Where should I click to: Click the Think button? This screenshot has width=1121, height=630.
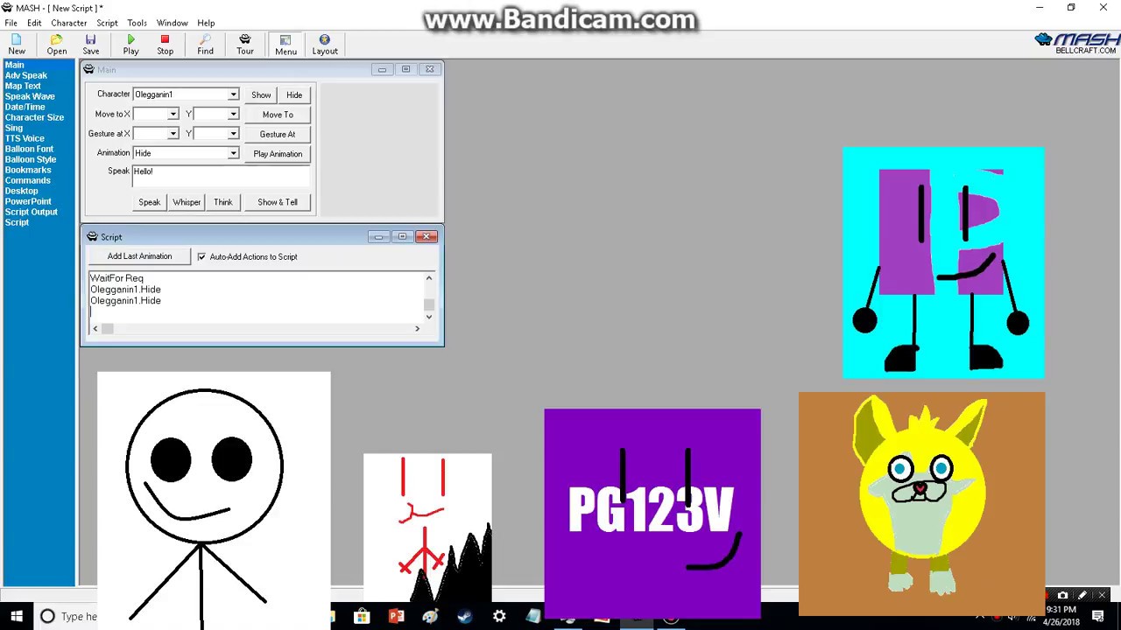point(223,202)
